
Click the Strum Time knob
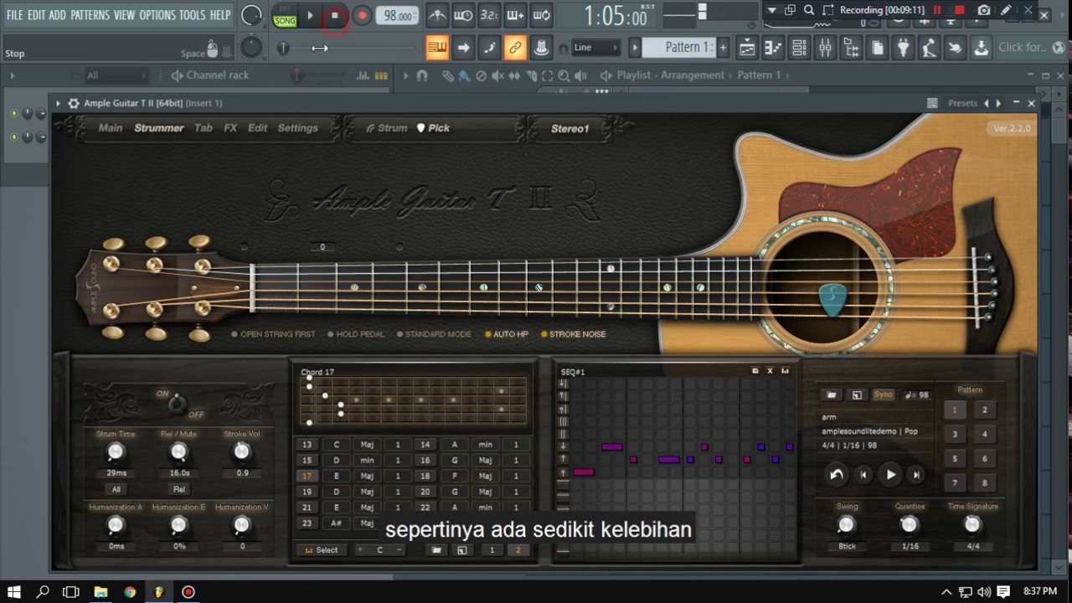pos(116,452)
